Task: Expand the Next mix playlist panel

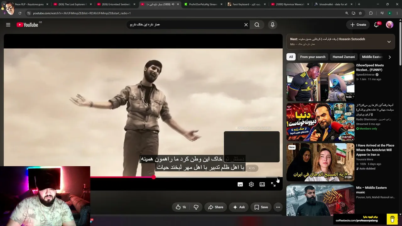Action: [389, 42]
